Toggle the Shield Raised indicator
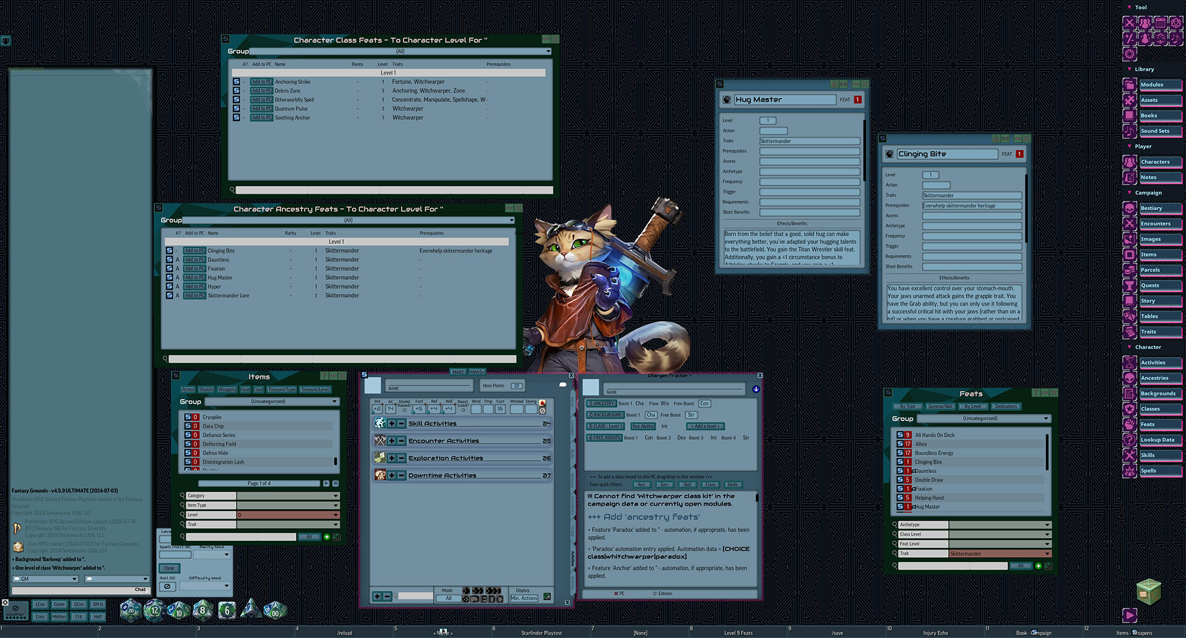This screenshot has width=1186, height=638. point(405,410)
